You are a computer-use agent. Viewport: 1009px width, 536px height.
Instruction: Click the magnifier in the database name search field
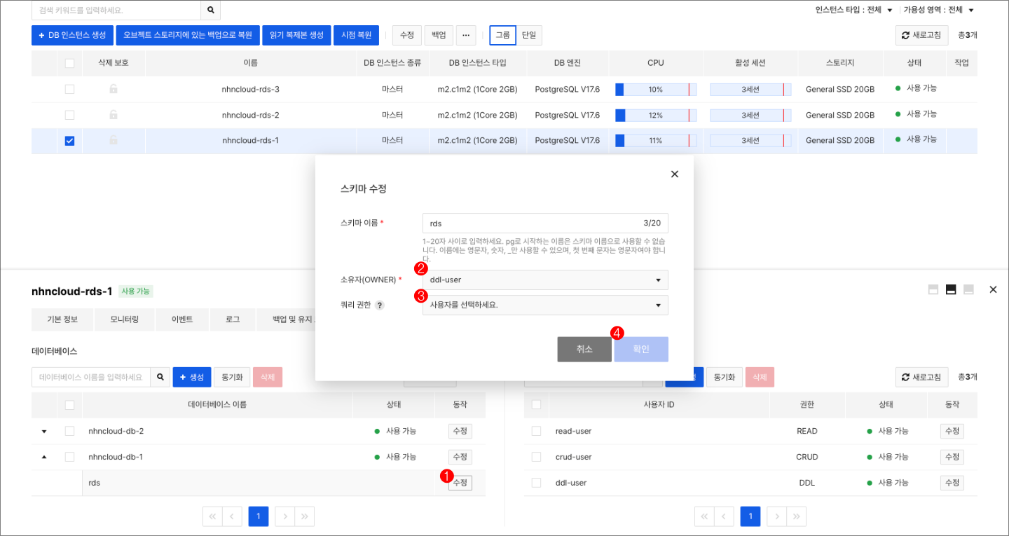coord(160,376)
